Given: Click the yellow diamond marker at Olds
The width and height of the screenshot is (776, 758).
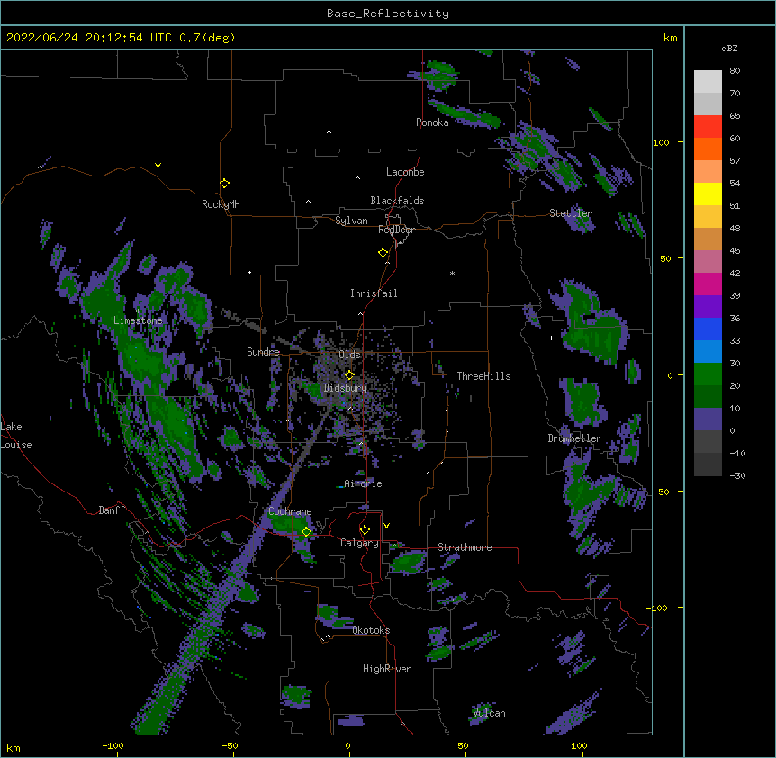Looking at the screenshot, I should [349, 374].
